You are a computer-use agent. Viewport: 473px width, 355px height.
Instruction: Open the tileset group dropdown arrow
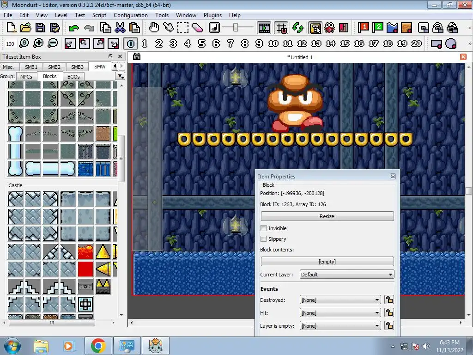pos(121,76)
